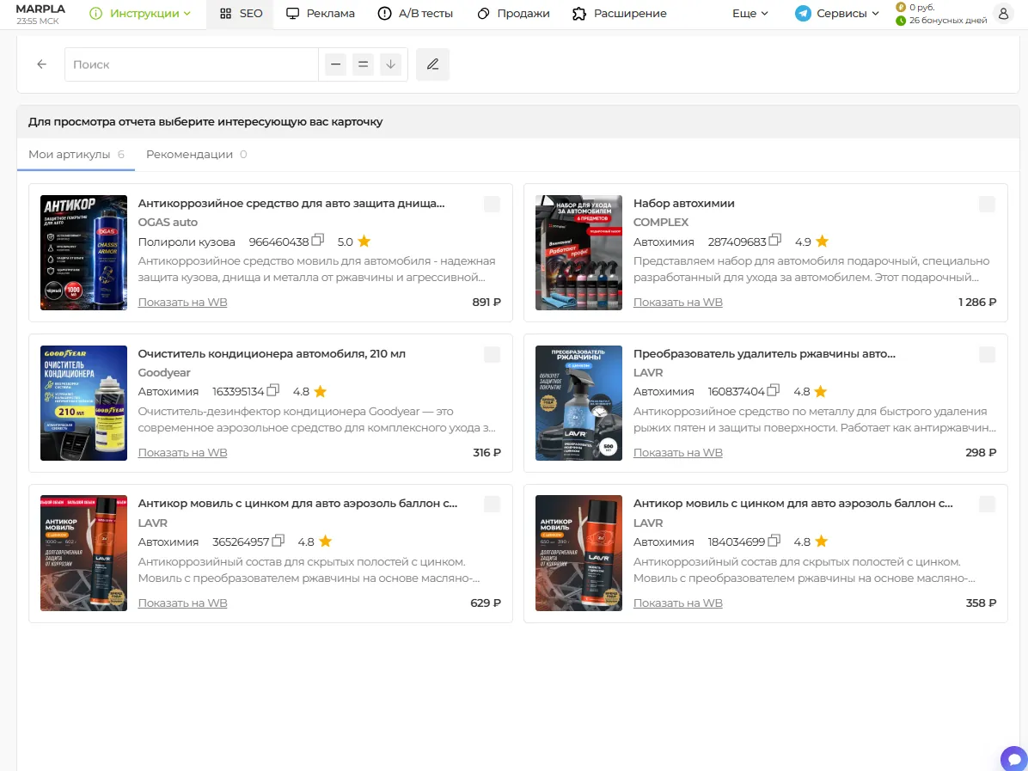Open user profile avatar icon
The width and height of the screenshot is (1028, 771).
click(1003, 13)
